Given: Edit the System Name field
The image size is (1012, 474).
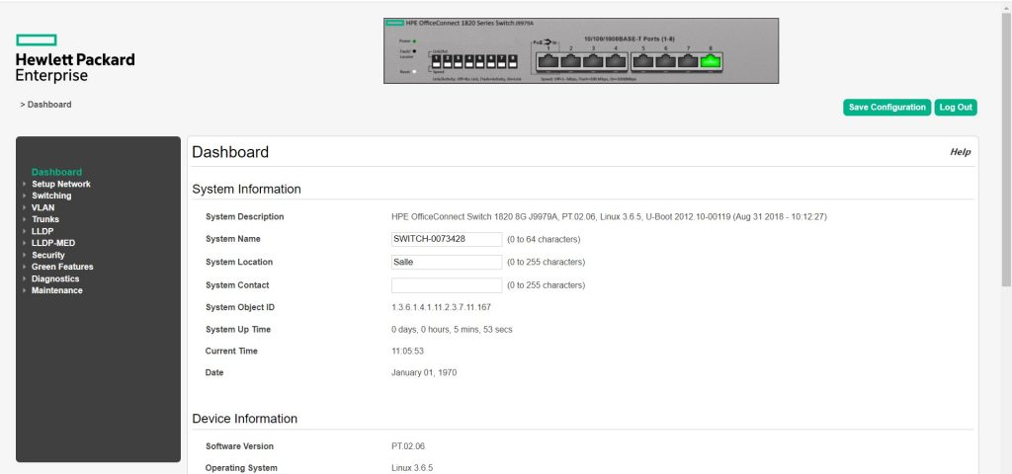Looking at the screenshot, I should [447, 239].
